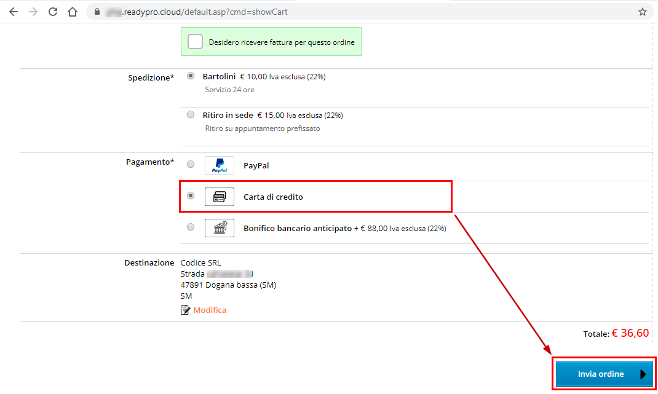Click the credit card icon
Screen dimensions: 658x394
coord(220,197)
